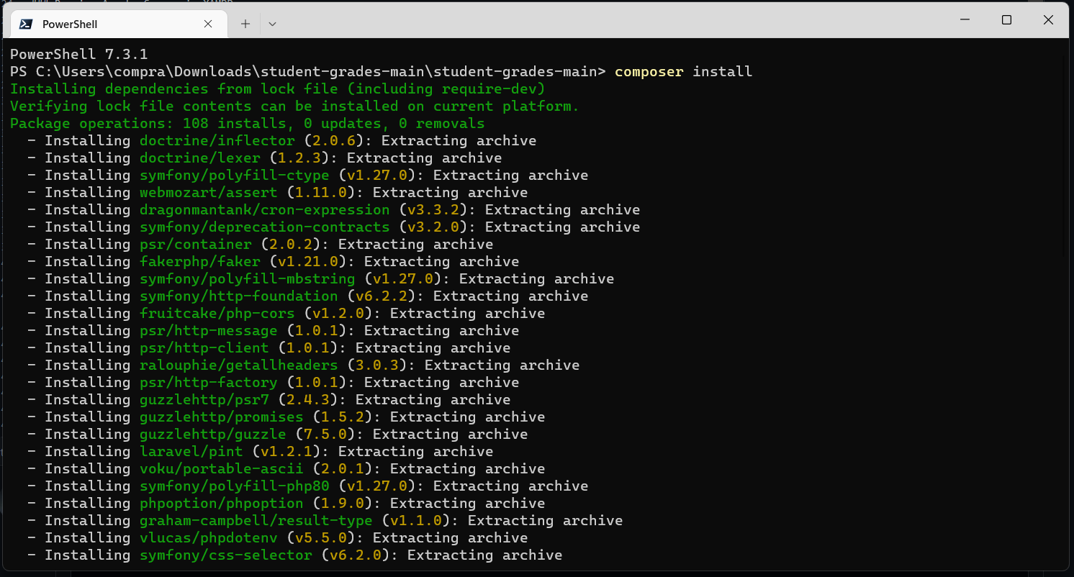Image resolution: width=1074 pixels, height=577 pixels.
Task: Click the 'psr/container' package name
Action: coord(196,244)
